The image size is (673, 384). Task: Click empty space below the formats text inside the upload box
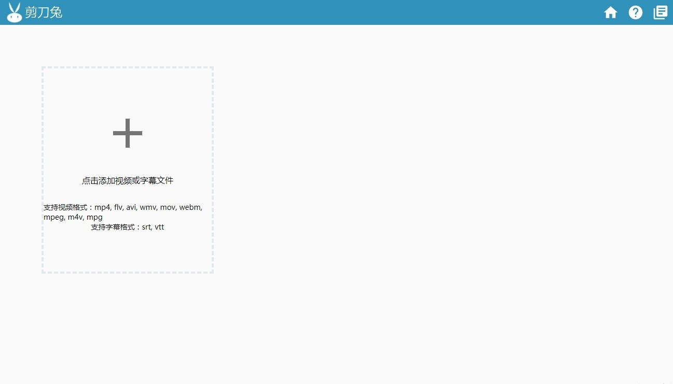pyautogui.click(x=128, y=251)
